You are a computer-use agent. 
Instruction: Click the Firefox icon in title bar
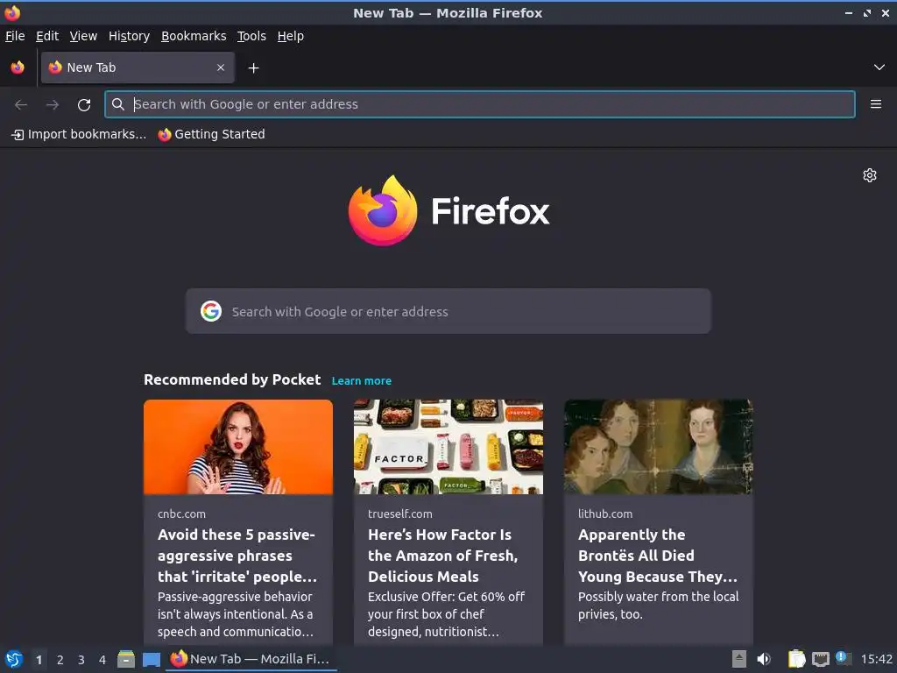[12, 12]
